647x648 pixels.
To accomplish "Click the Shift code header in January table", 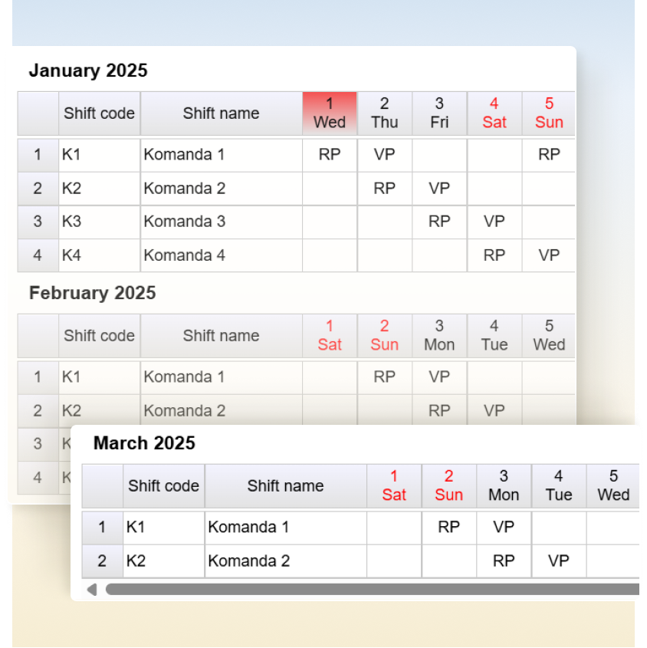I will 99,113.
